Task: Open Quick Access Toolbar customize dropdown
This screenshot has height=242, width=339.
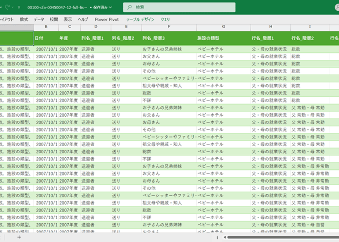Action: 19,7
